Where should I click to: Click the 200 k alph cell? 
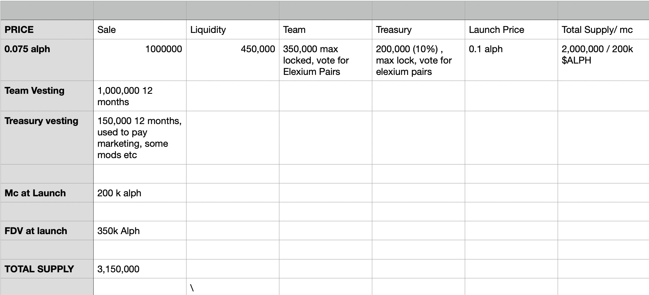pos(140,193)
